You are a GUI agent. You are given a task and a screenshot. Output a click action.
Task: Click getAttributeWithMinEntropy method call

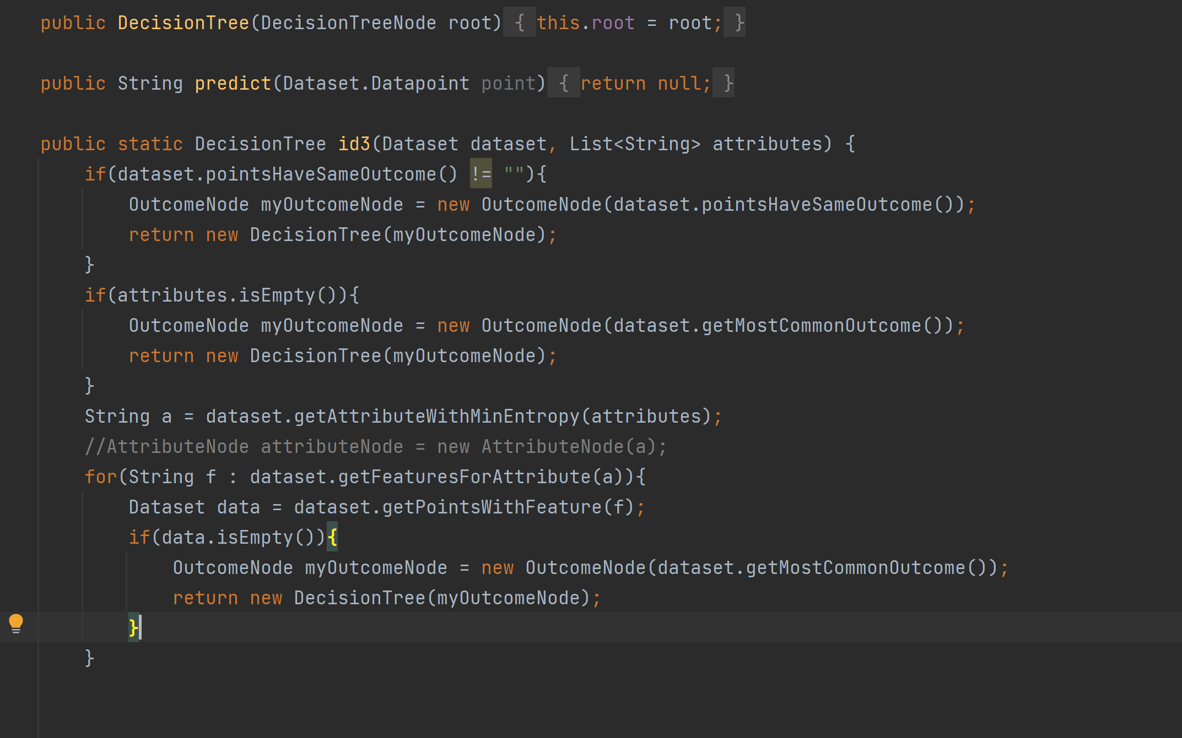[436, 416]
